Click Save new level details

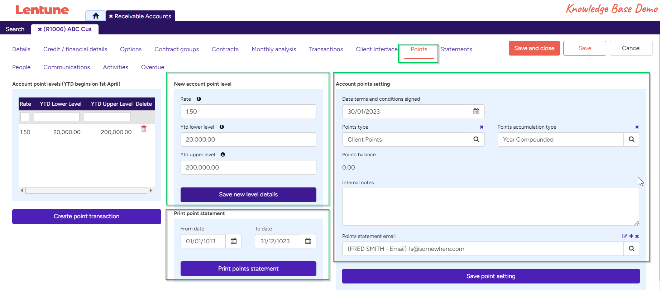click(x=248, y=195)
